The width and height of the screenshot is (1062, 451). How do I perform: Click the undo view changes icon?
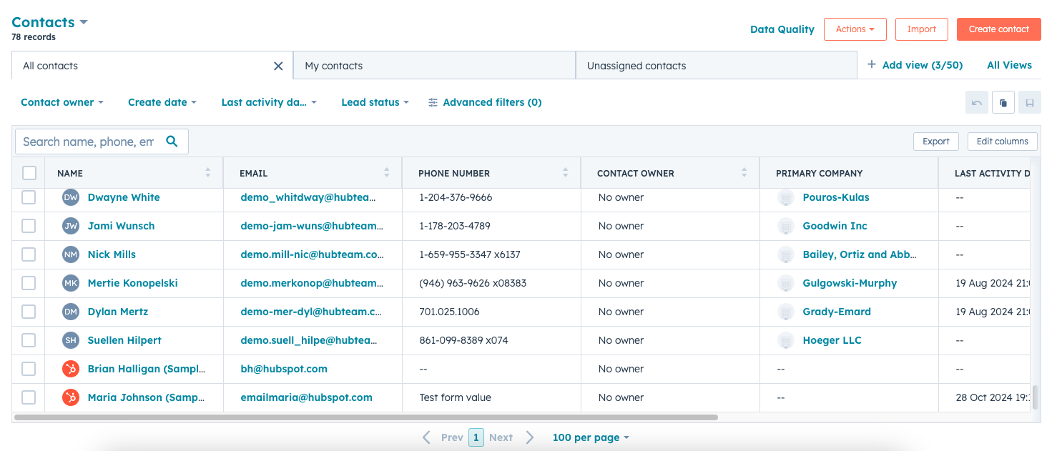point(977,102)
